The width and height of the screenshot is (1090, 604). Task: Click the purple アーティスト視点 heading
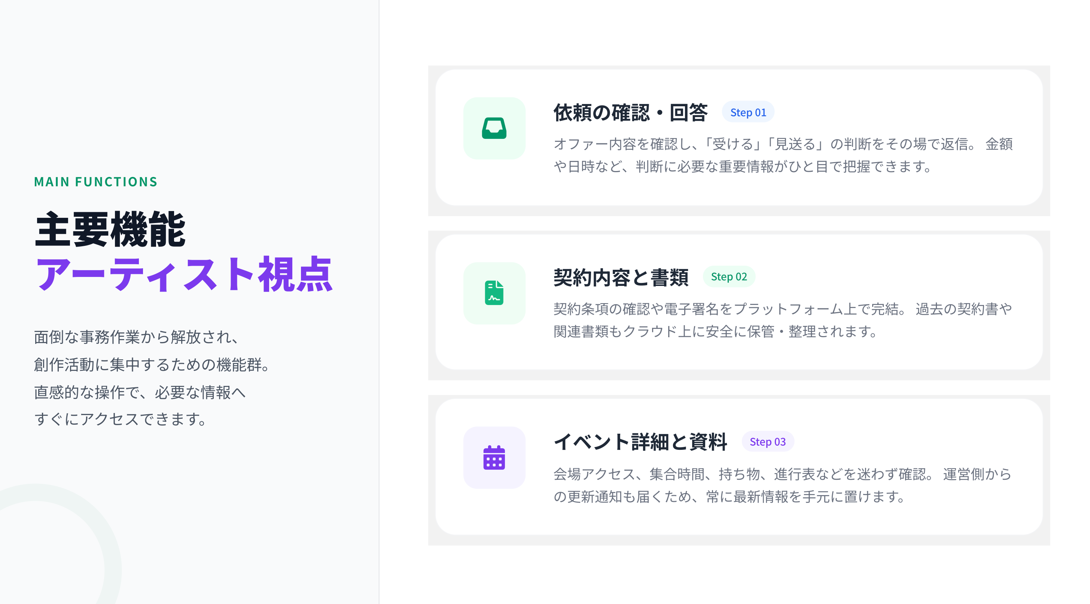pos(184,274)
